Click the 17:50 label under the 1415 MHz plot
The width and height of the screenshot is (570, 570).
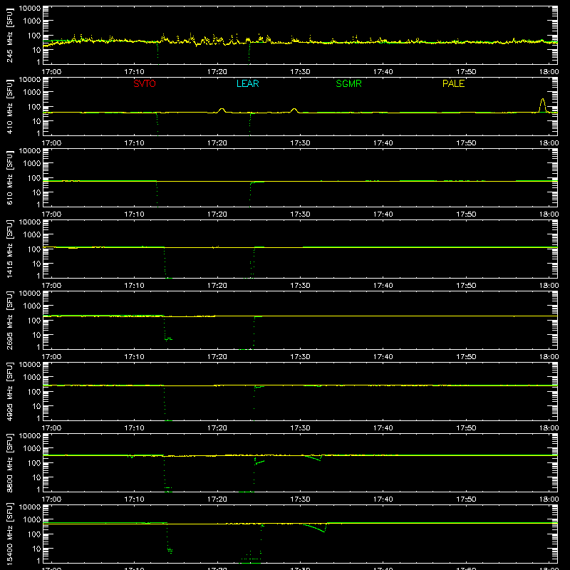[466, 286]
